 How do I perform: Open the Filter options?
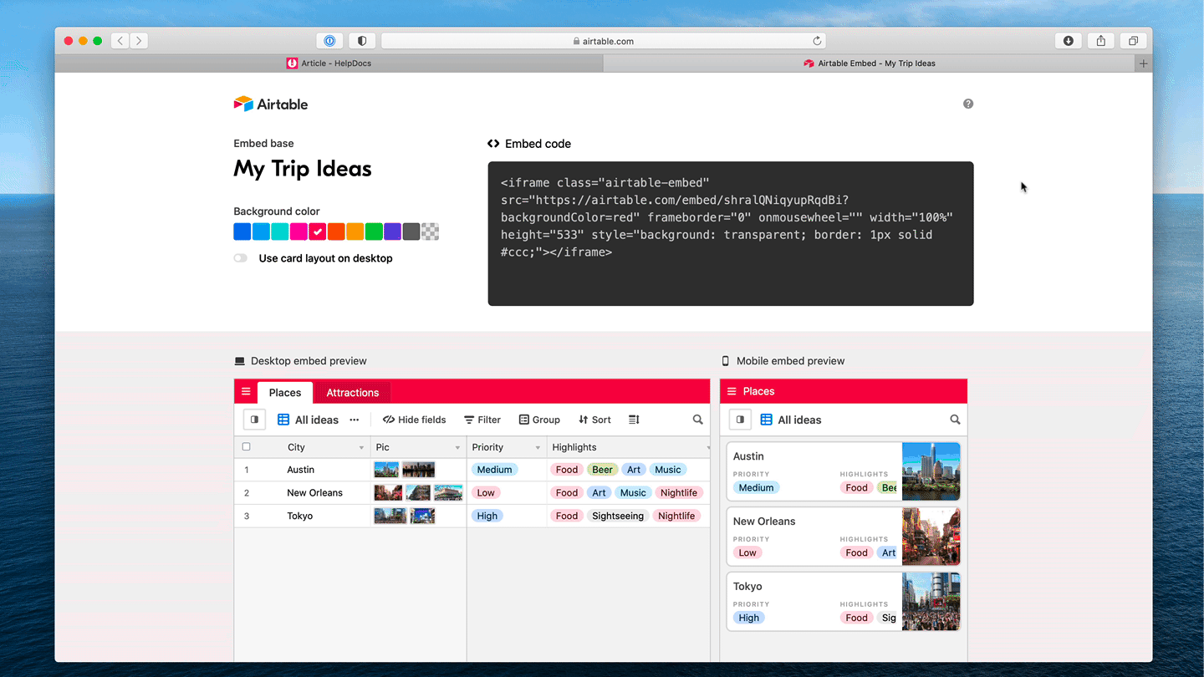pyautogui.click(x=482, y=420)
